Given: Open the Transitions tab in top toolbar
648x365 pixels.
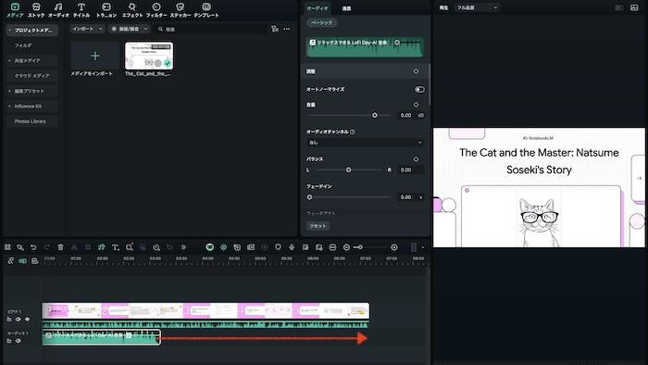Looking at the screenshot, I should point(106,10).
